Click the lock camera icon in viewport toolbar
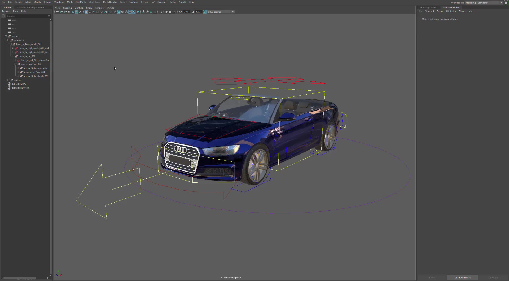The width and height of the screenshot is (509, 281). point(61,12)
